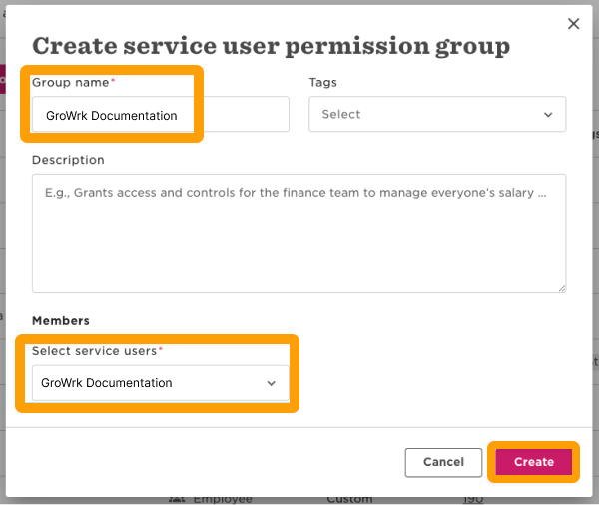Viewport: 599px width, 505px height.
Task: Close the dialog with the X icon
Action: (573, 24)
